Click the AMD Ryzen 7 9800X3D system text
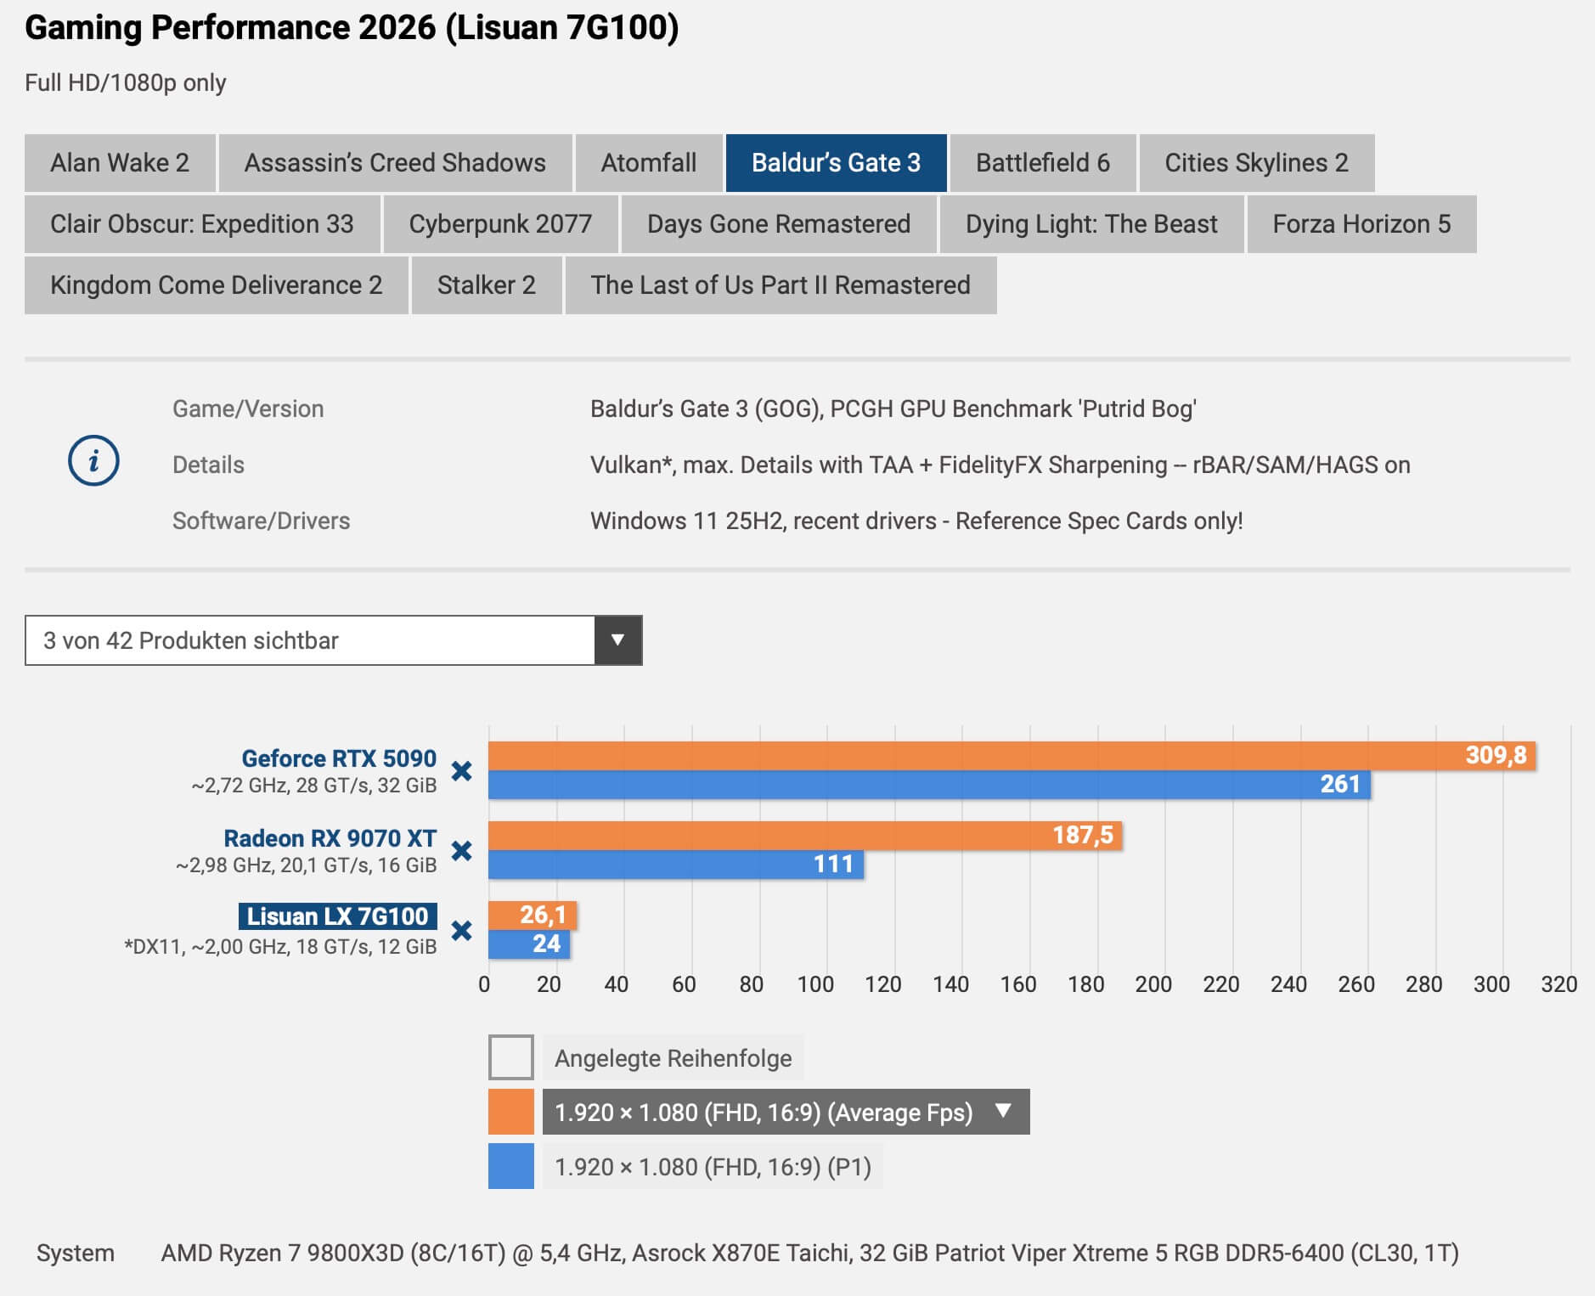1595x1296 pixels. click(810, 1254)
